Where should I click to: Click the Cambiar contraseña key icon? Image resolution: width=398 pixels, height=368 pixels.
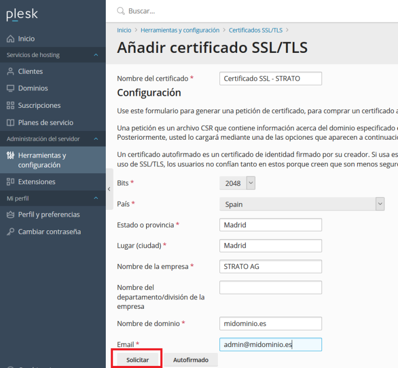(x=10, y=232)
